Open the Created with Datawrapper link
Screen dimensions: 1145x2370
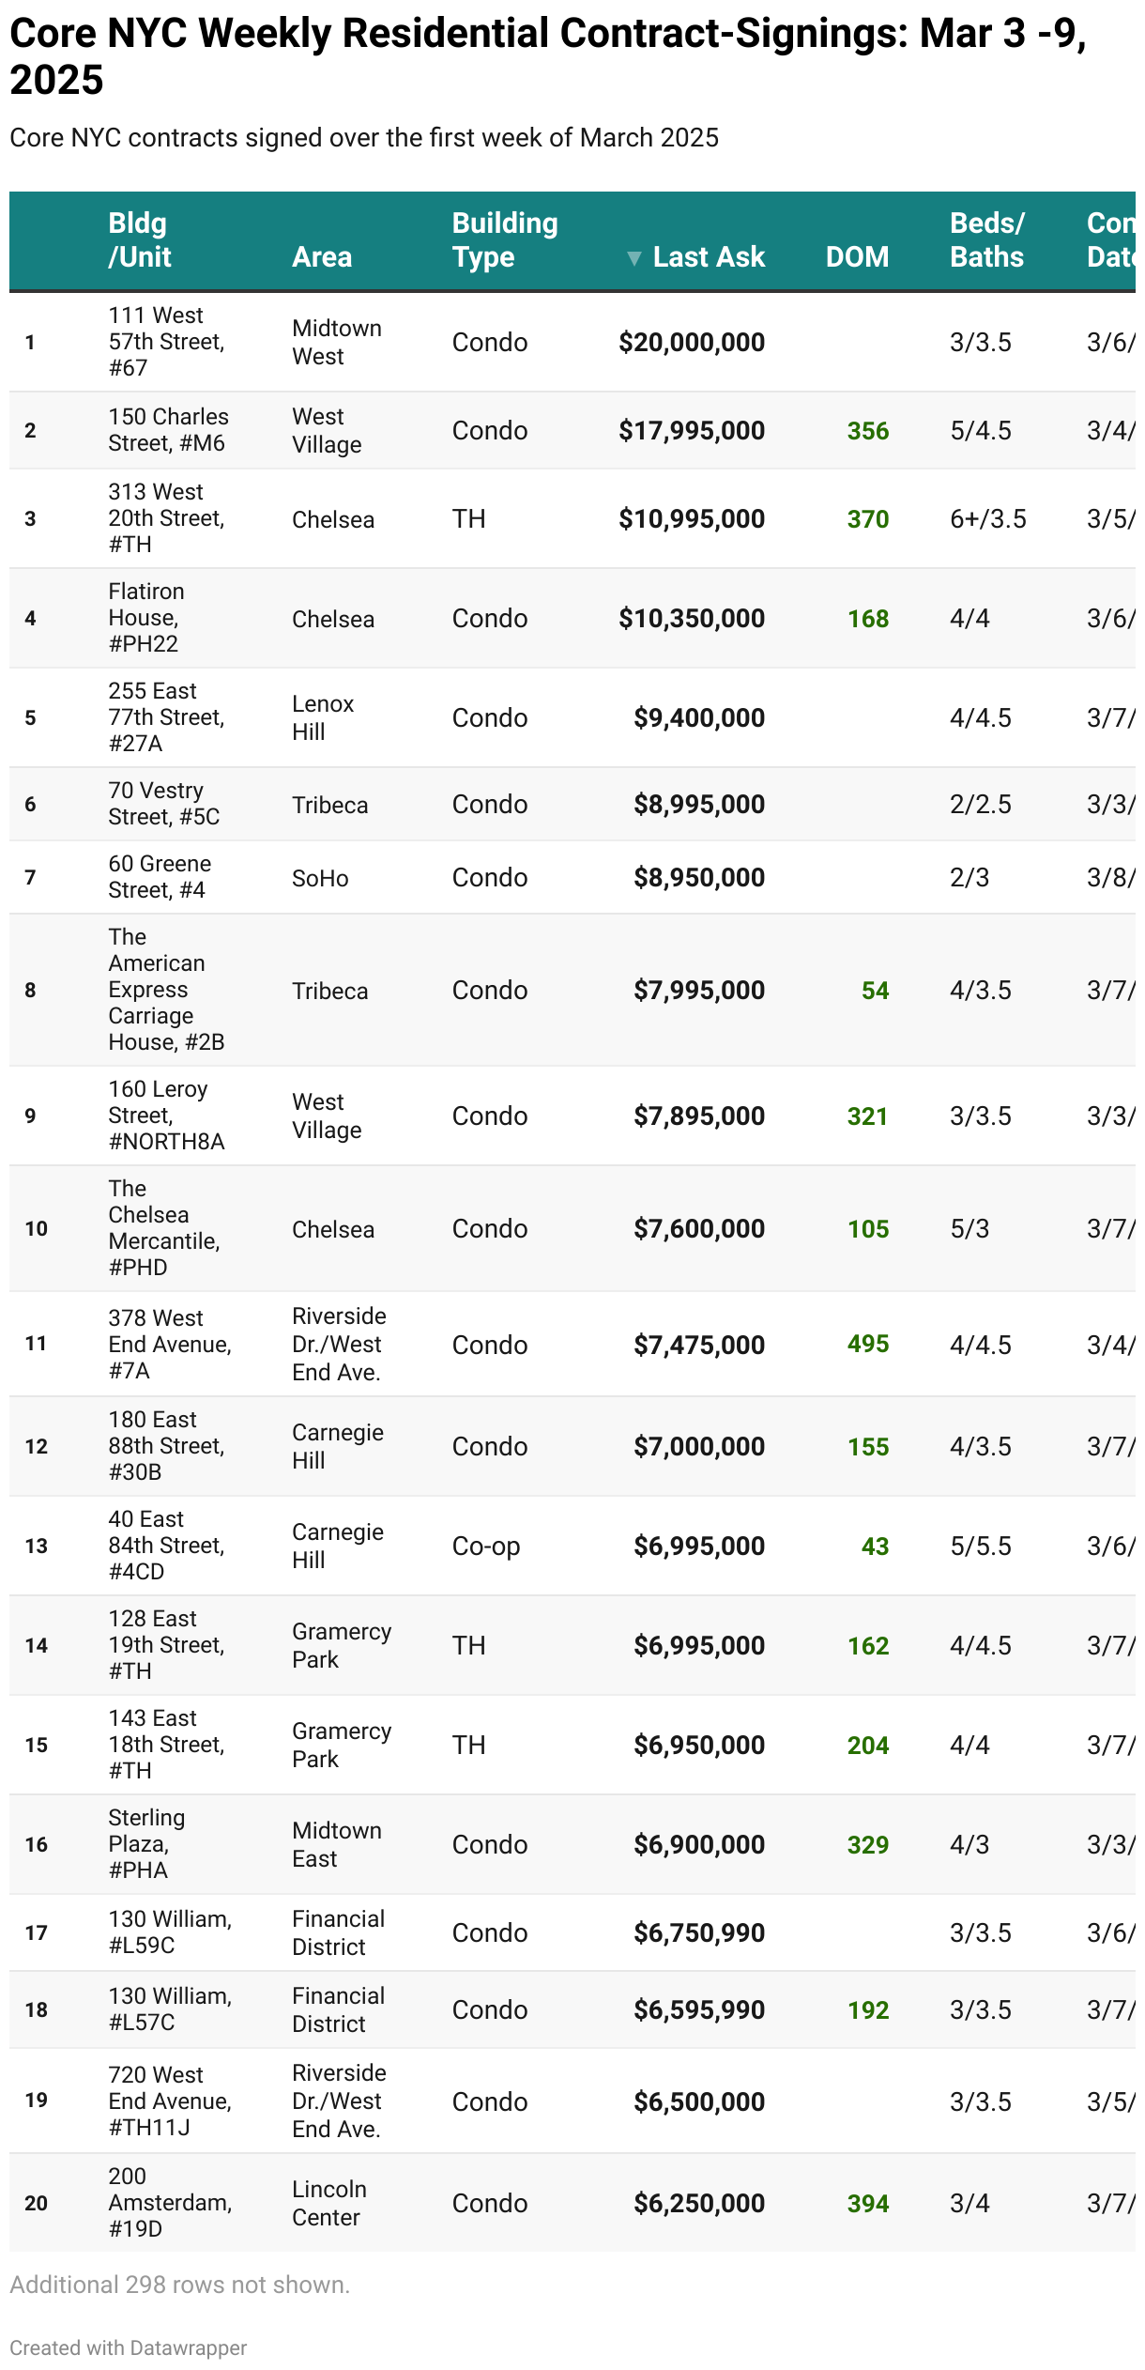click(x=129, y=2347)
